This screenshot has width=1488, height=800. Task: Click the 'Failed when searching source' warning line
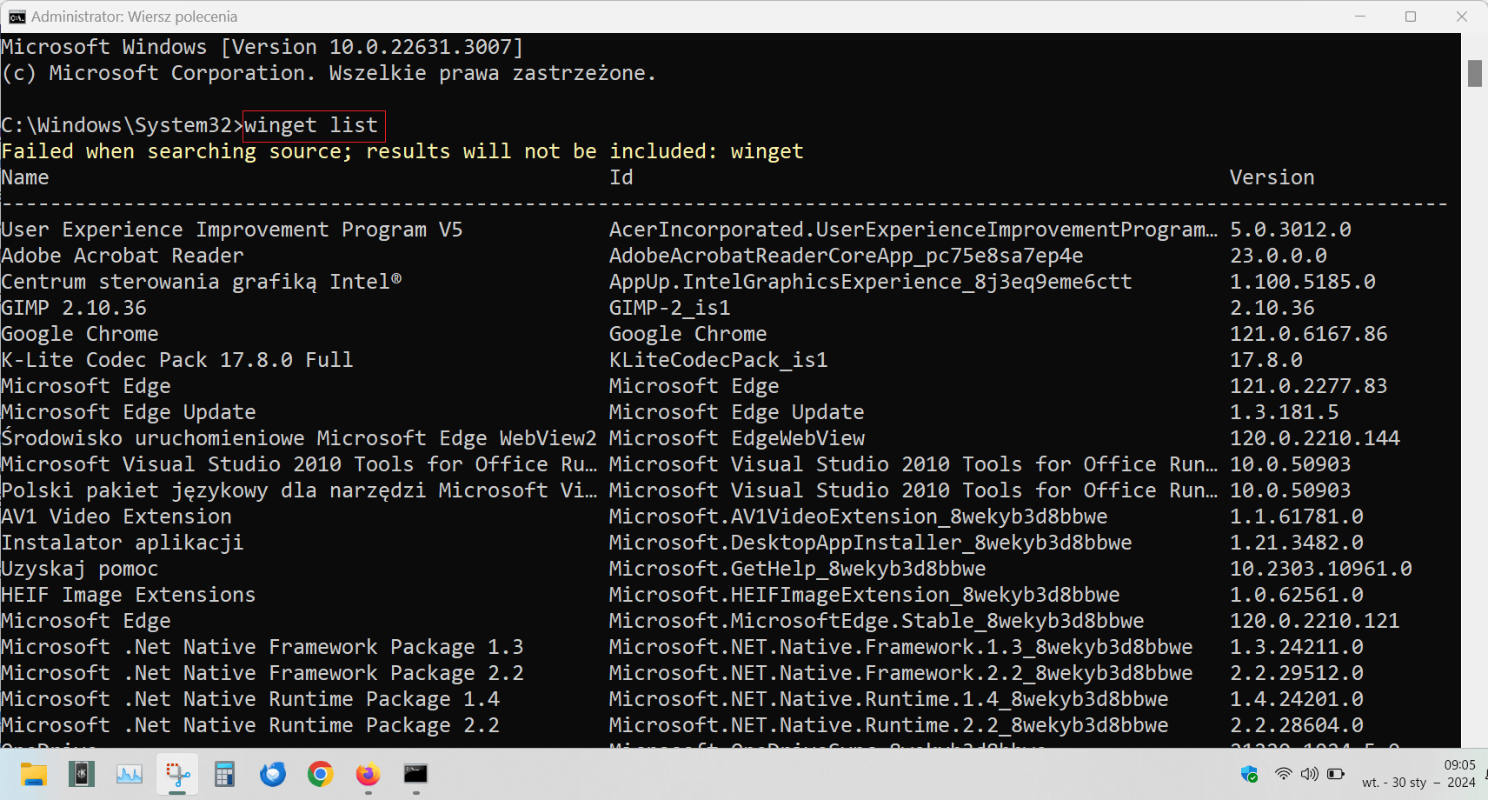pos(402,151)
